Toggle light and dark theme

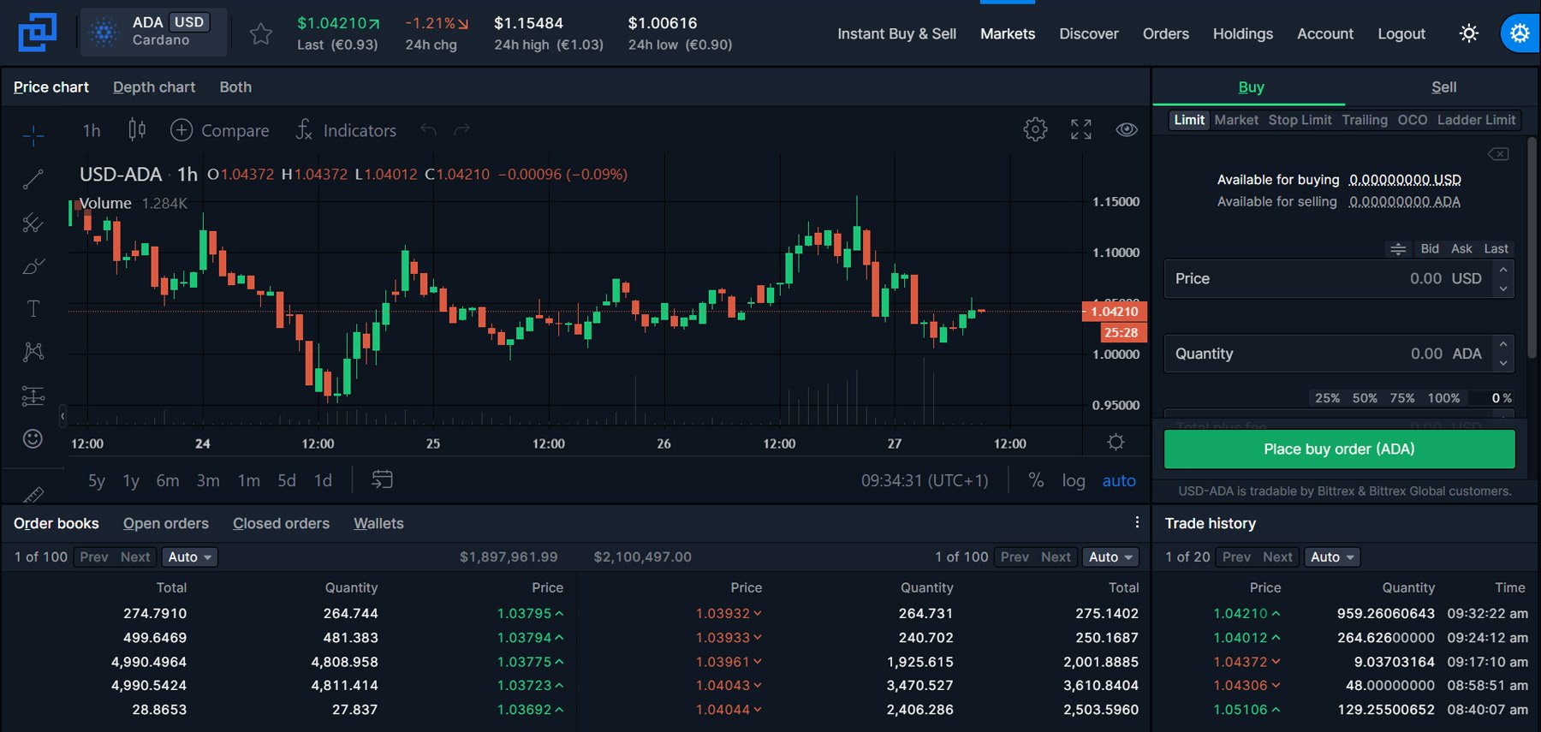(1469, 34)
